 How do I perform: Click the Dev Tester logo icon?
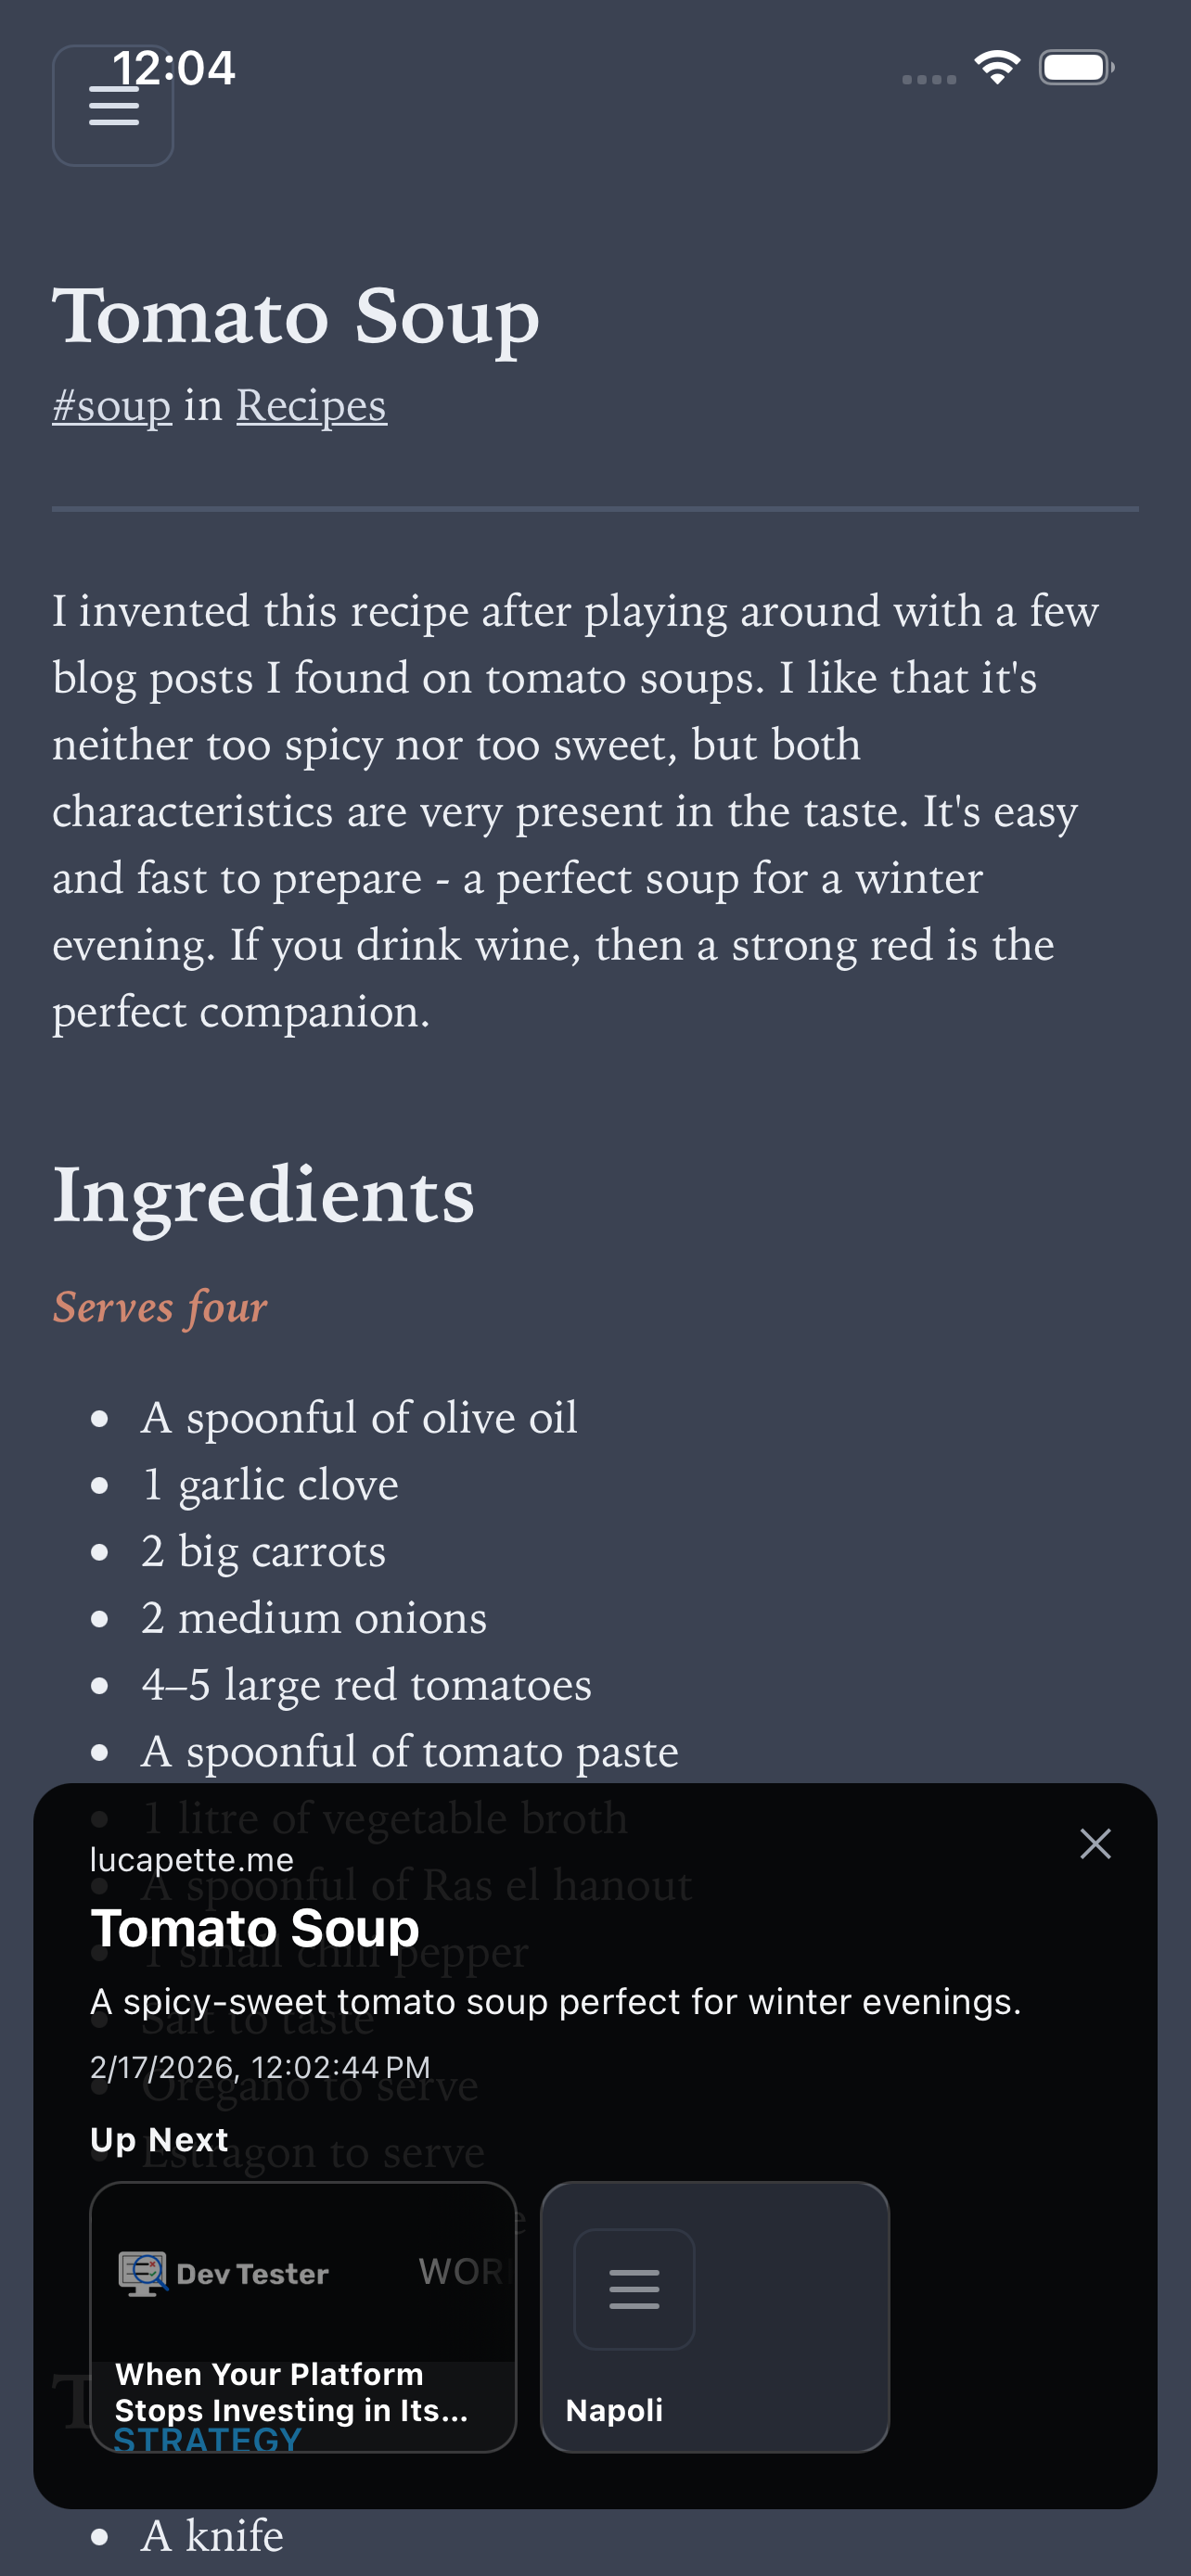tap(140, 2273)
